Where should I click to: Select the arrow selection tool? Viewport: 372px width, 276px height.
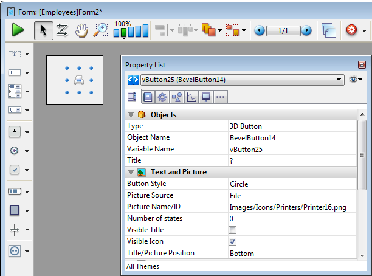pyautogui.click(x=43, y=30)
